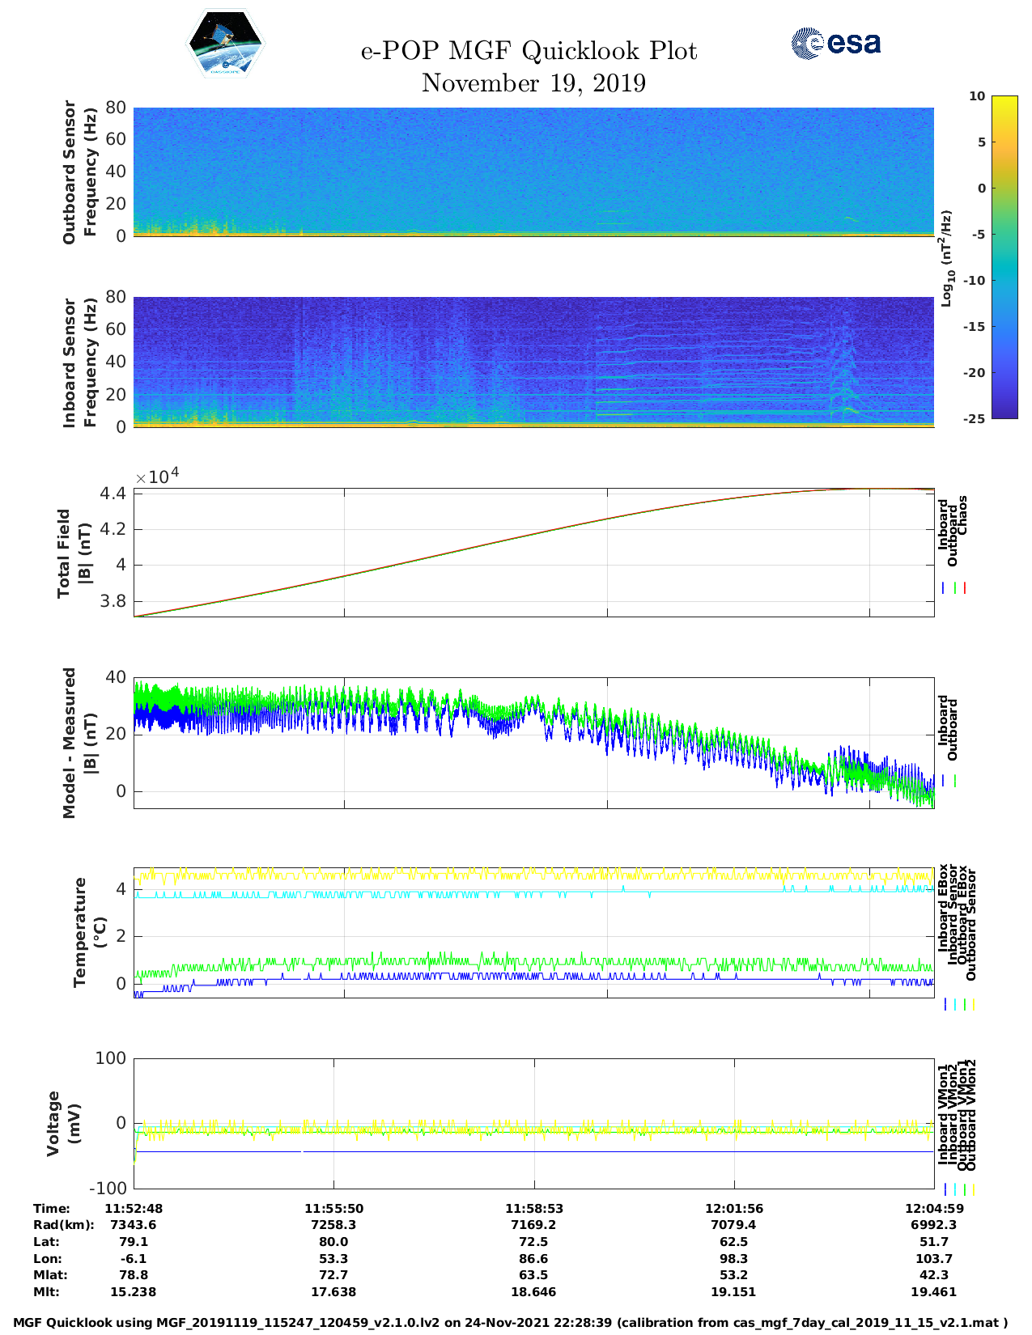The image size is (1032, 1335).
Task: Click the Total Field |B| curve plot
Action: [533, 553]
